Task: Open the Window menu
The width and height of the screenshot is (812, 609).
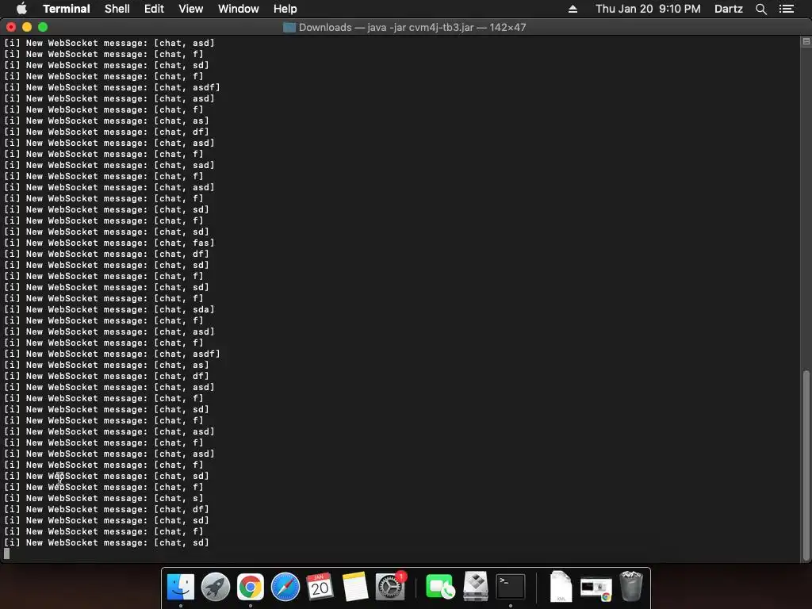Action: point(238,9)
